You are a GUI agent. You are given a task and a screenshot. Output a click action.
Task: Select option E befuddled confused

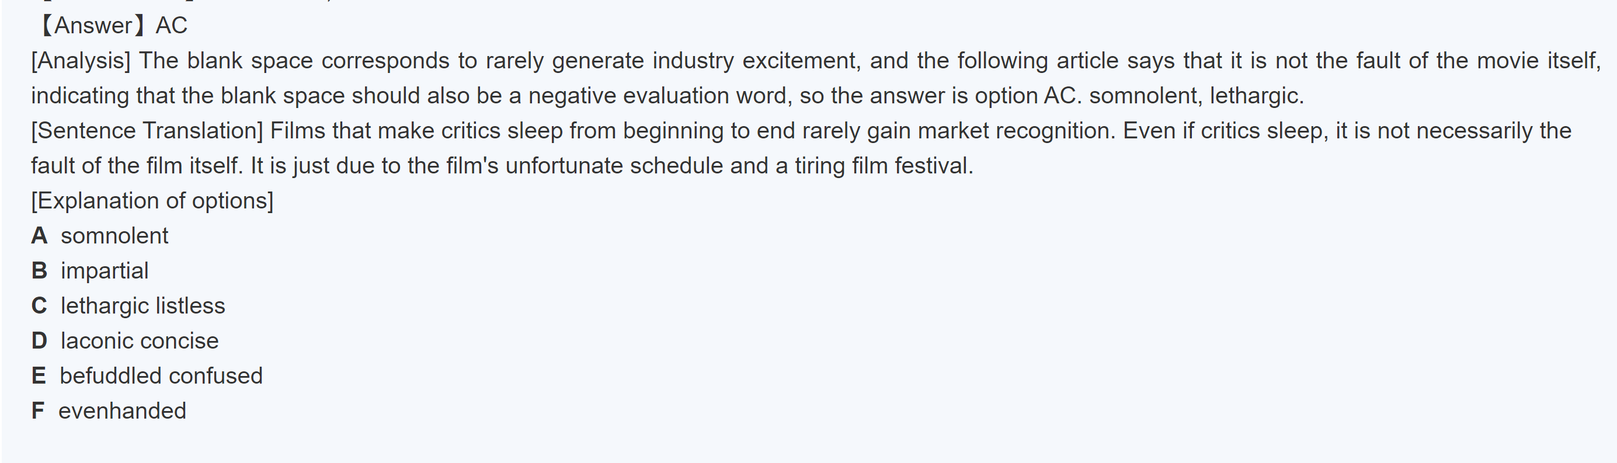[x=161, y=376]
